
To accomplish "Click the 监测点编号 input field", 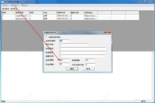I will pos(64,41).
